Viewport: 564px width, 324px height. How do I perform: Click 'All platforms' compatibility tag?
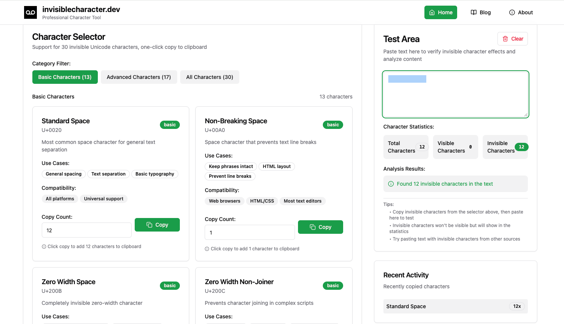60,199
